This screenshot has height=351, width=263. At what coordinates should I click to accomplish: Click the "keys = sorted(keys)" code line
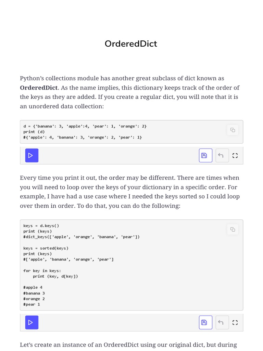coord(46,248)
